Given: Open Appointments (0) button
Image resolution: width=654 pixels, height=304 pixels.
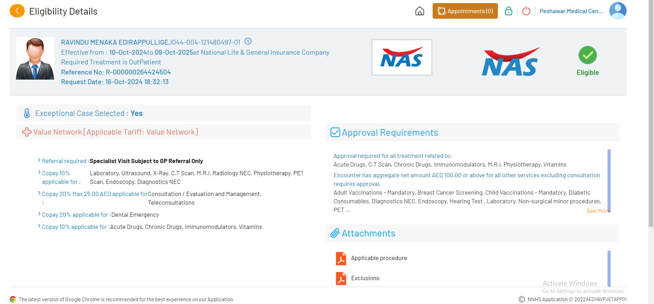Looking at the screenshot, I should pos(465,11).
